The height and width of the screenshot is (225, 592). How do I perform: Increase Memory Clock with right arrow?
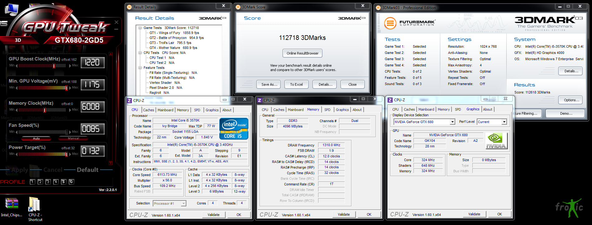click(69, 110)
